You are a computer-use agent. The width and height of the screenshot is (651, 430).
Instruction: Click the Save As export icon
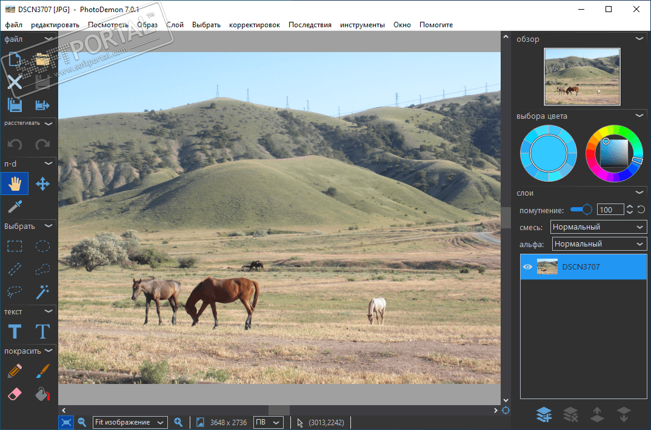[42, 105]
